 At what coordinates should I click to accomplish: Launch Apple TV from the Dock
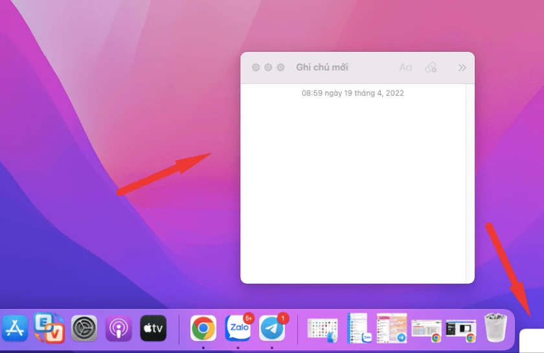(153, 328)
